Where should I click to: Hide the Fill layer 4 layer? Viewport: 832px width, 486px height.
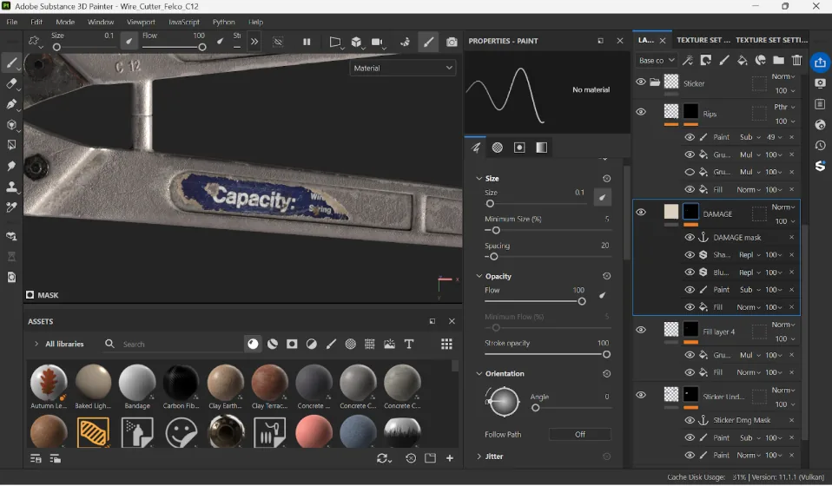(641, 330)
